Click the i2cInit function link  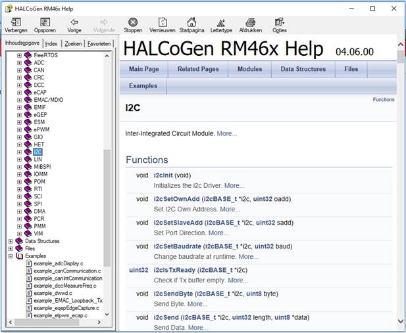(x=163, y=175)
